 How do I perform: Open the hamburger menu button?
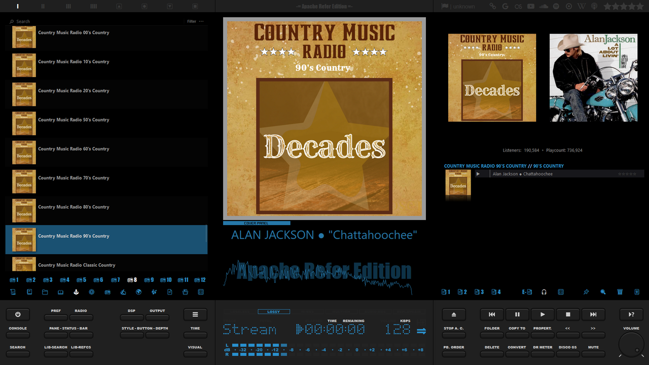click(195, 314)
